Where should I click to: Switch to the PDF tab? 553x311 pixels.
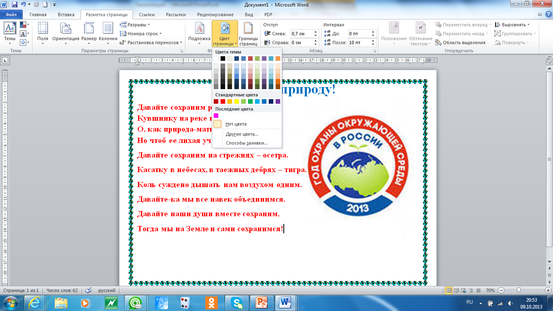pyautogui.click(x=268, y=15)
